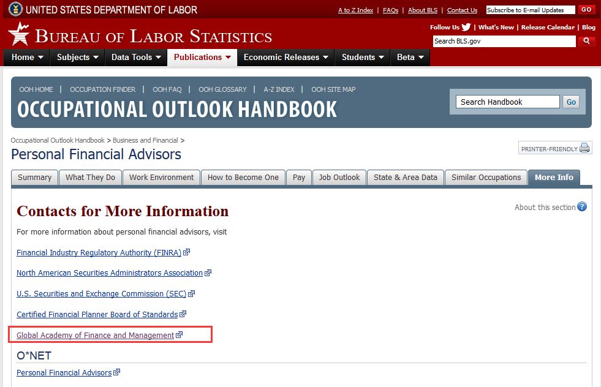
Task: Switch to the Summary tab
Action: (x=34, y=178)
